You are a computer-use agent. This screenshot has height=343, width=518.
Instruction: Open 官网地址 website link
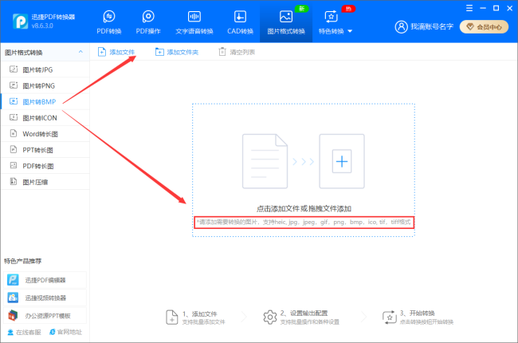coord(65,332)
